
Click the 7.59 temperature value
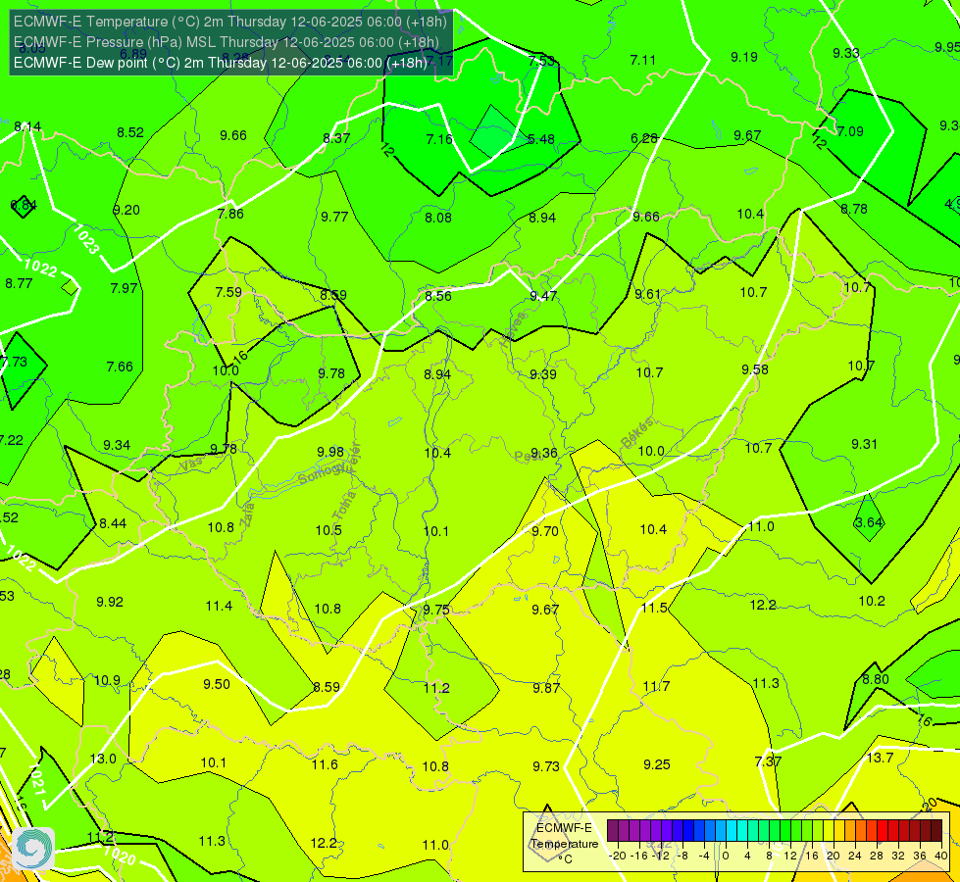(x=228, y=292)
